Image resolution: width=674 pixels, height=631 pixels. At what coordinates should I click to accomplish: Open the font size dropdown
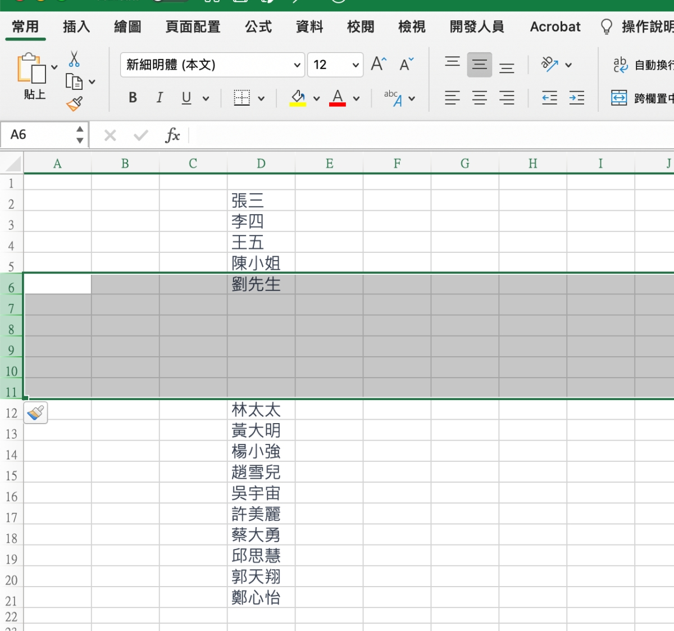355,65
